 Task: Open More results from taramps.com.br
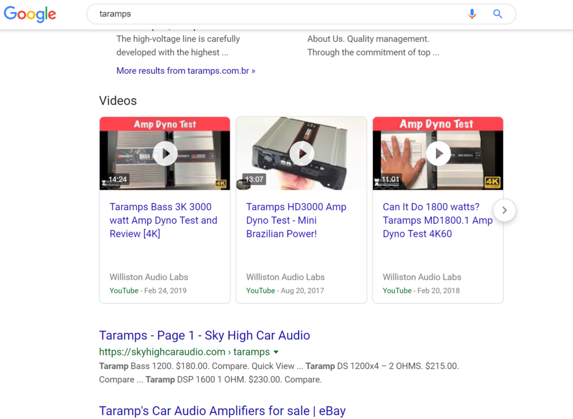click(x=186, y=71)
